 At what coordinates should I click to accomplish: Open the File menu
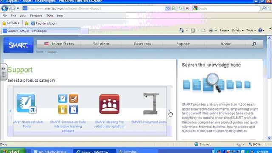pos(5,16)
